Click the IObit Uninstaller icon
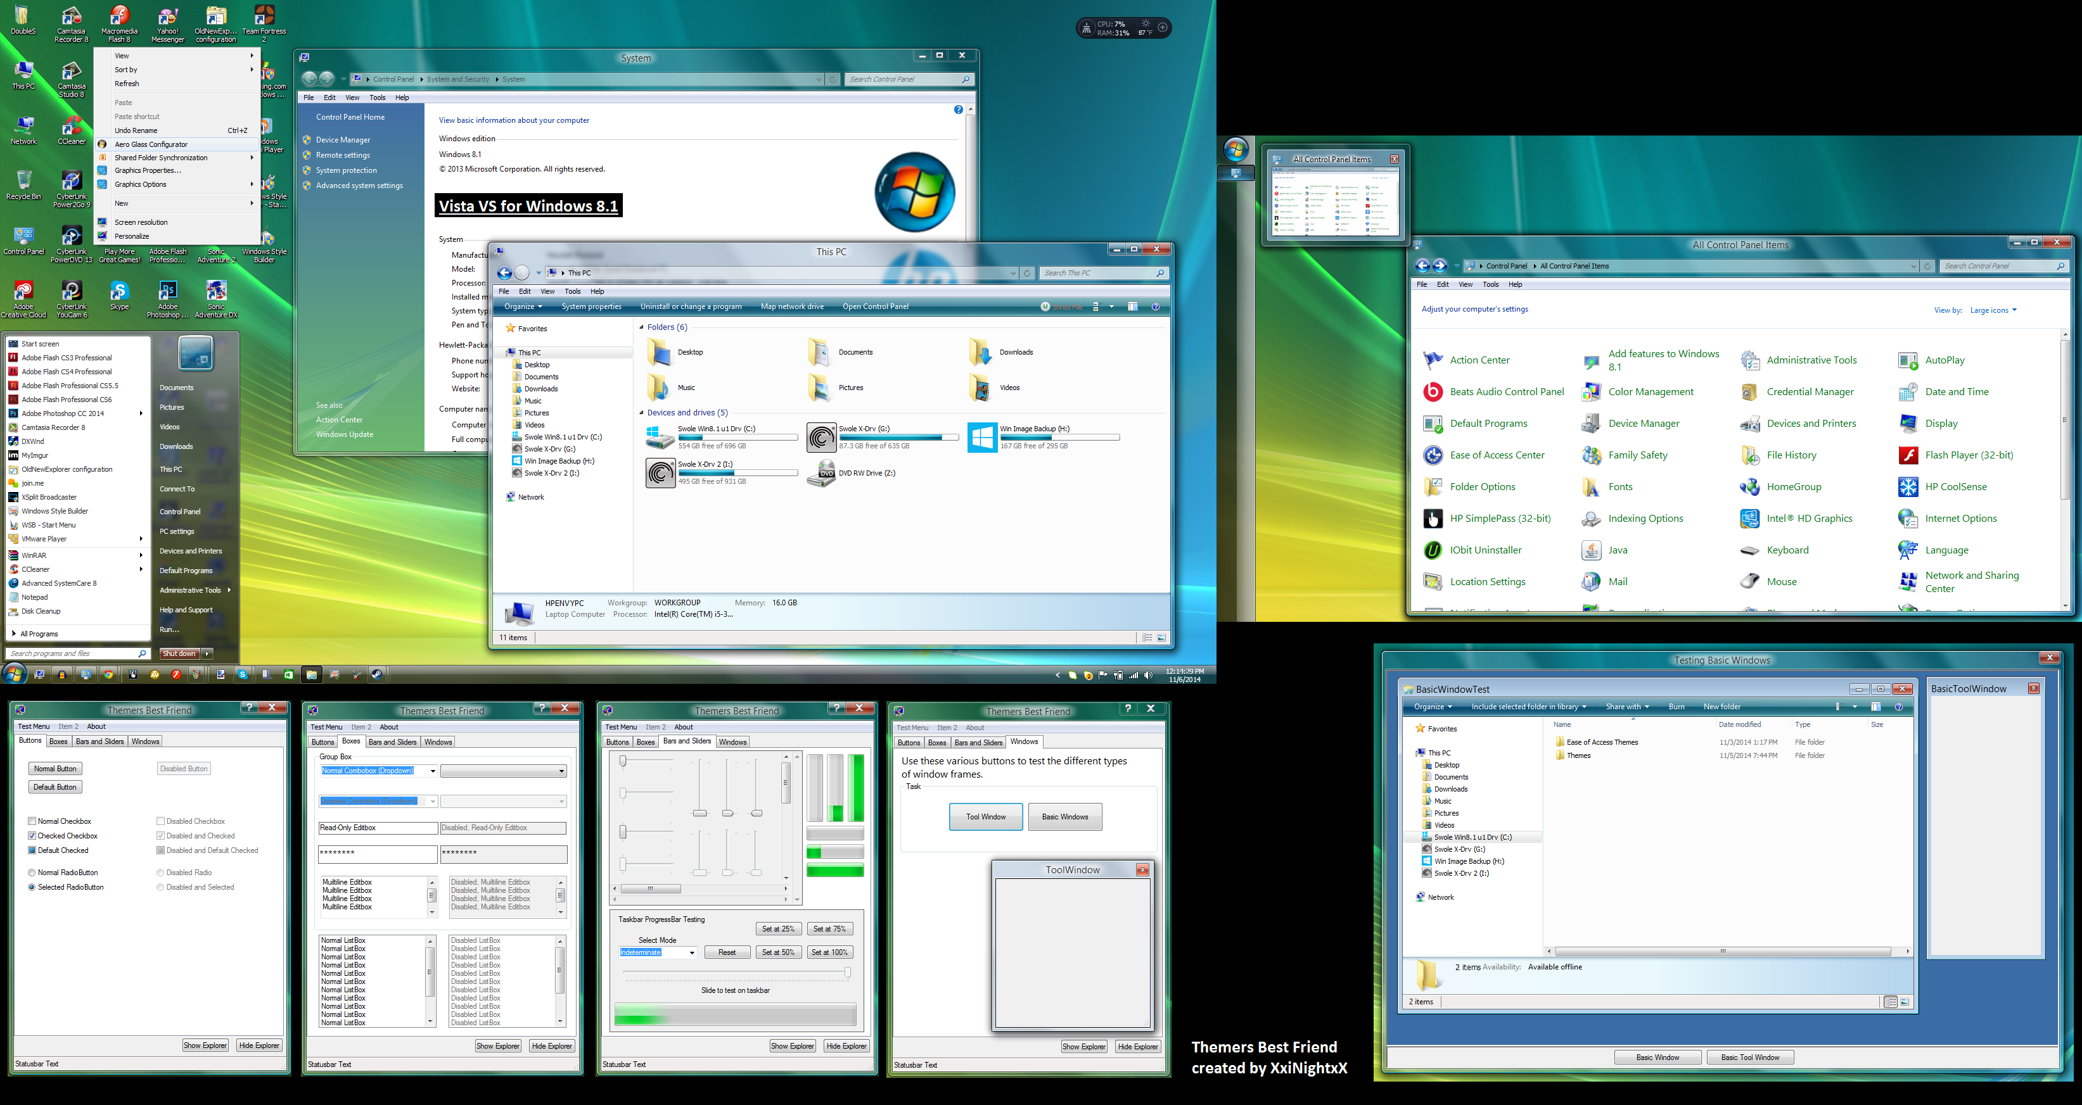2082x1105 pixels. [x=1433, y=550]
